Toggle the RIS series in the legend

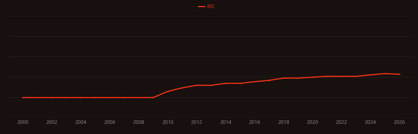pyautogui.click(x=206, y=7)
